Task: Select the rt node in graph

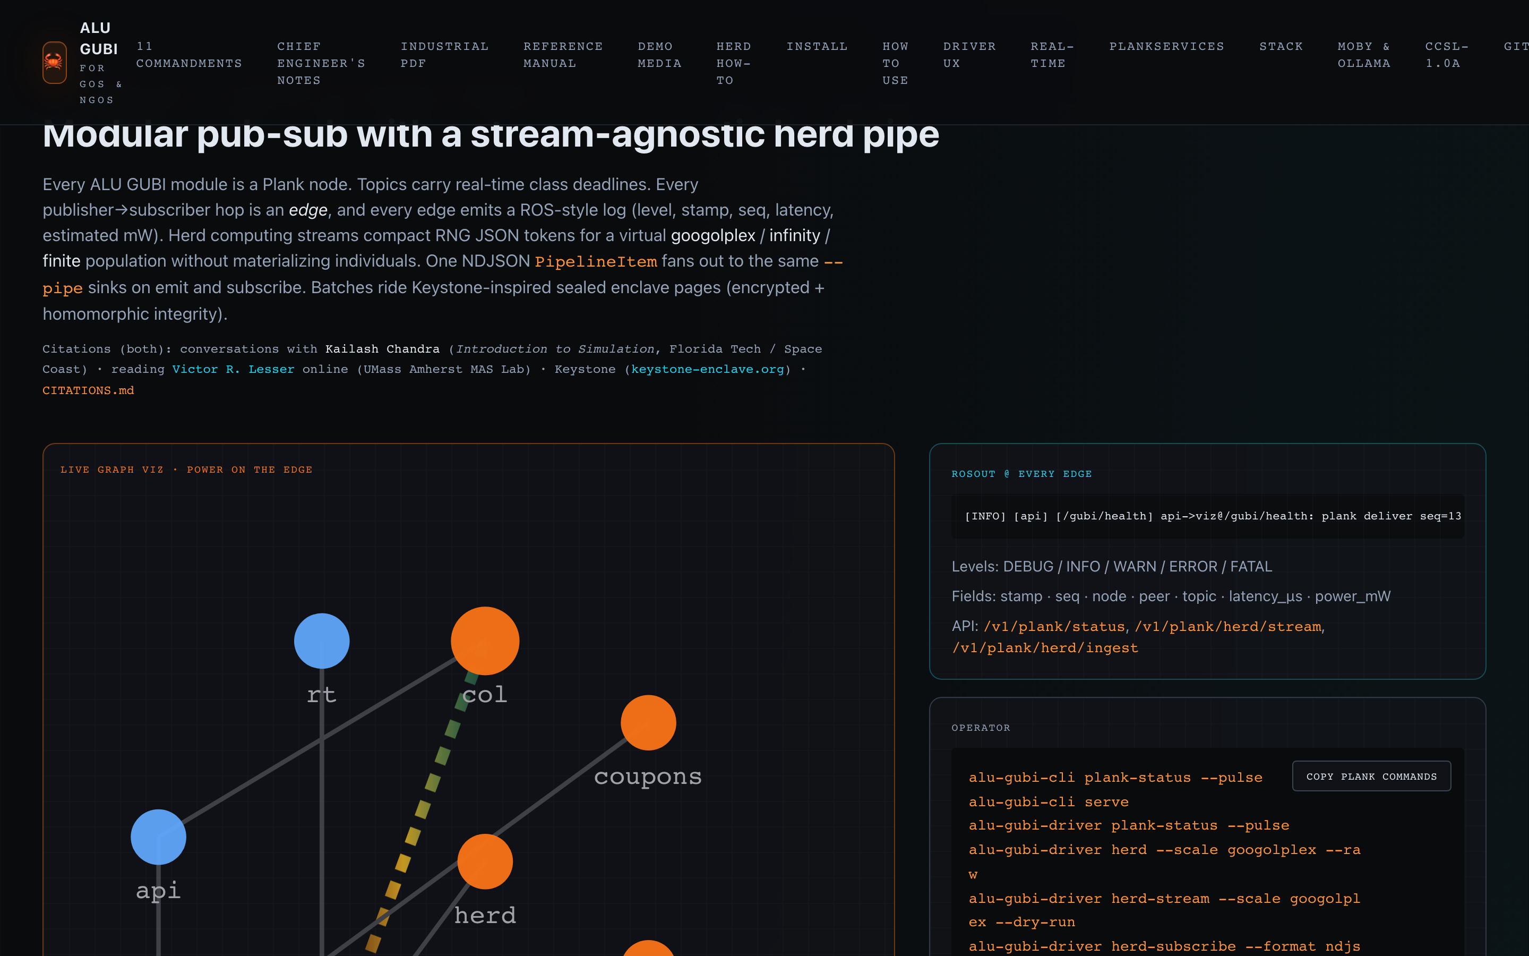Action: 322,641
